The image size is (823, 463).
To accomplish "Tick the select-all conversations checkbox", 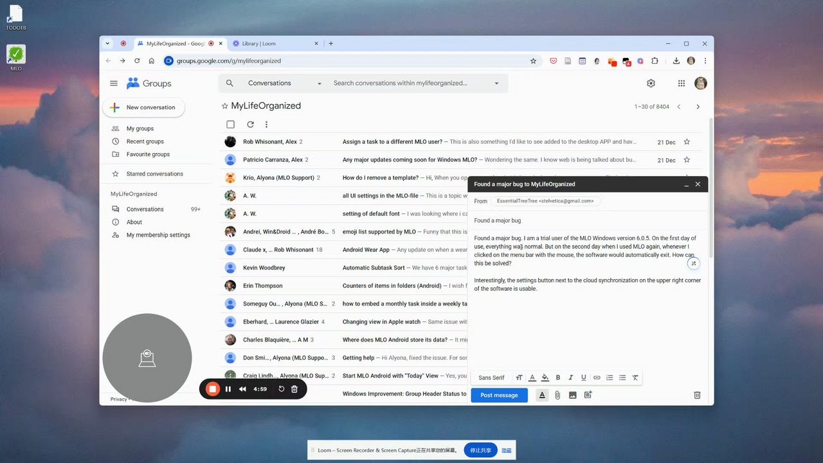I will (230, 125).
